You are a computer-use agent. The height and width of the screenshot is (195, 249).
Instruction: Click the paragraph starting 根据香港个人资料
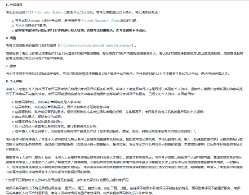tap(124, 165)
